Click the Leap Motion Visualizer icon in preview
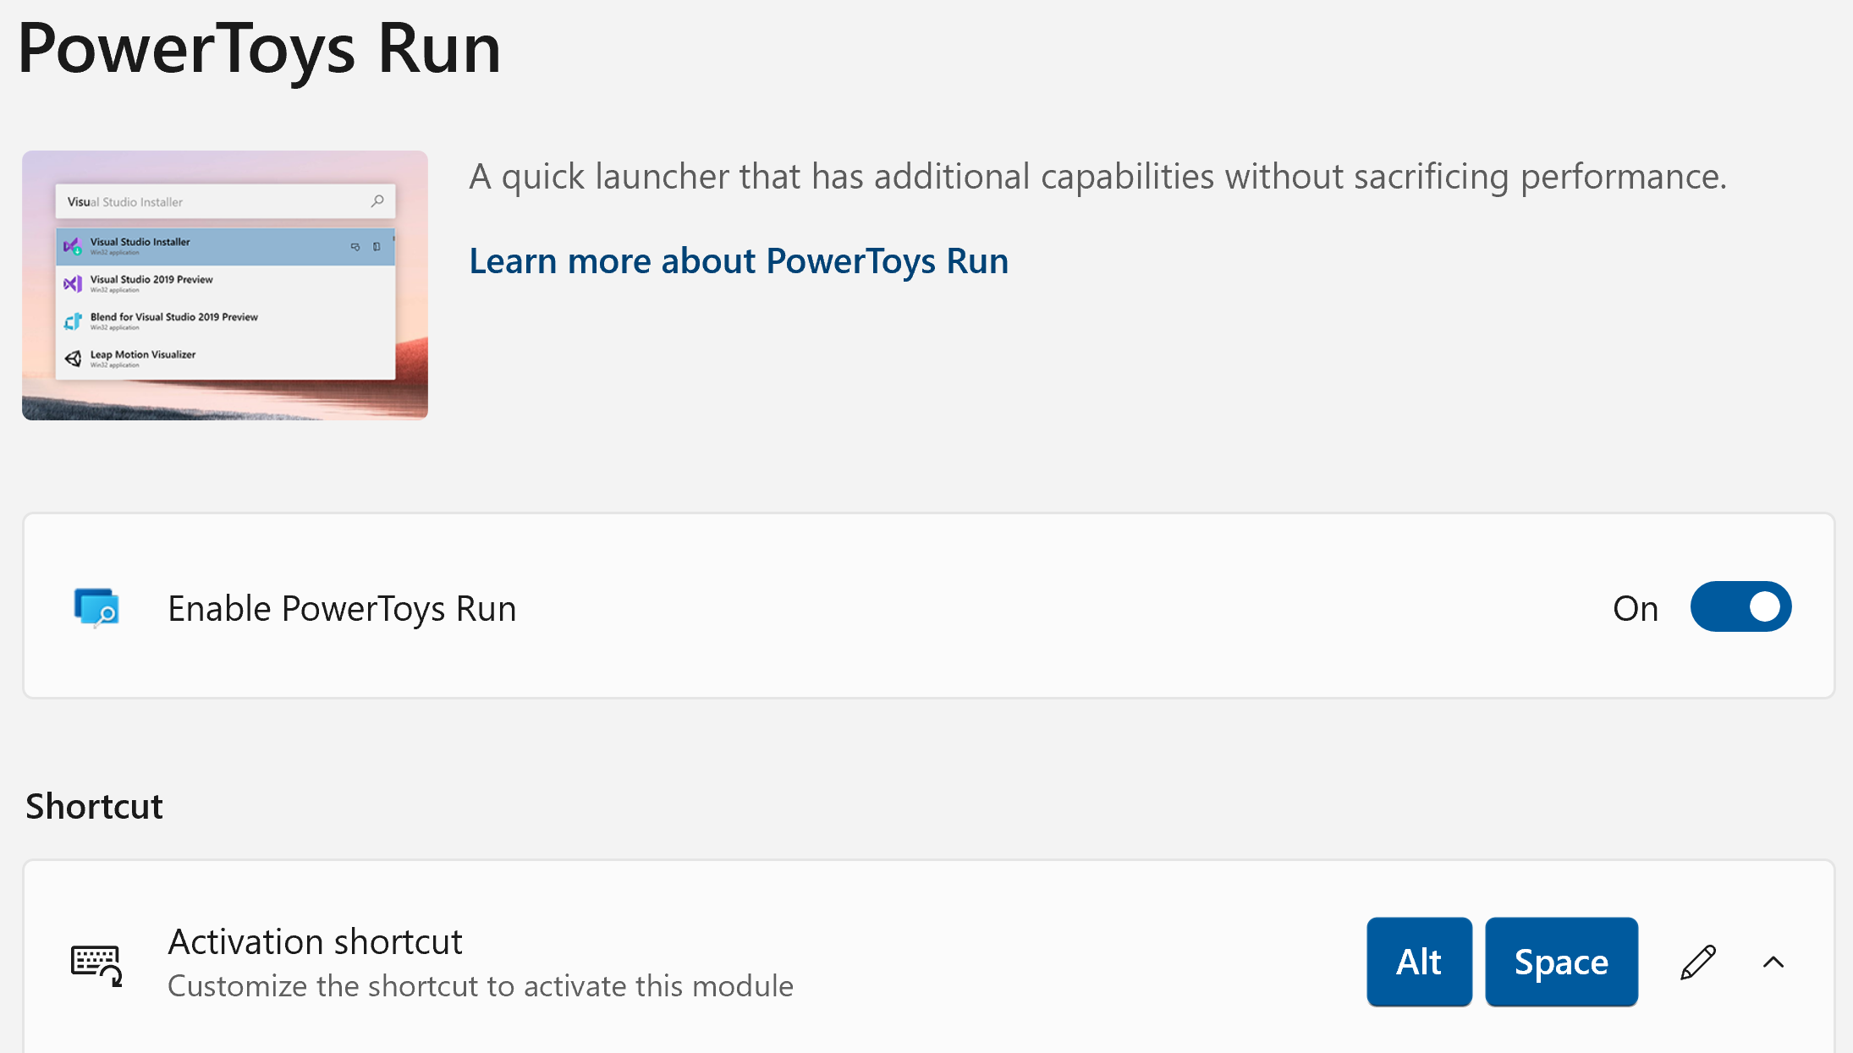Image resolution: width=1853 pixels, height=1053 pixels. coord(73,359)
